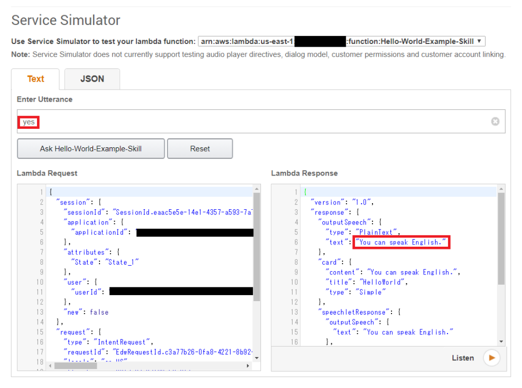522x388 pixels.
Task: Clear the "yes" utterance using the x icon
Action: [x=495, y=121]
